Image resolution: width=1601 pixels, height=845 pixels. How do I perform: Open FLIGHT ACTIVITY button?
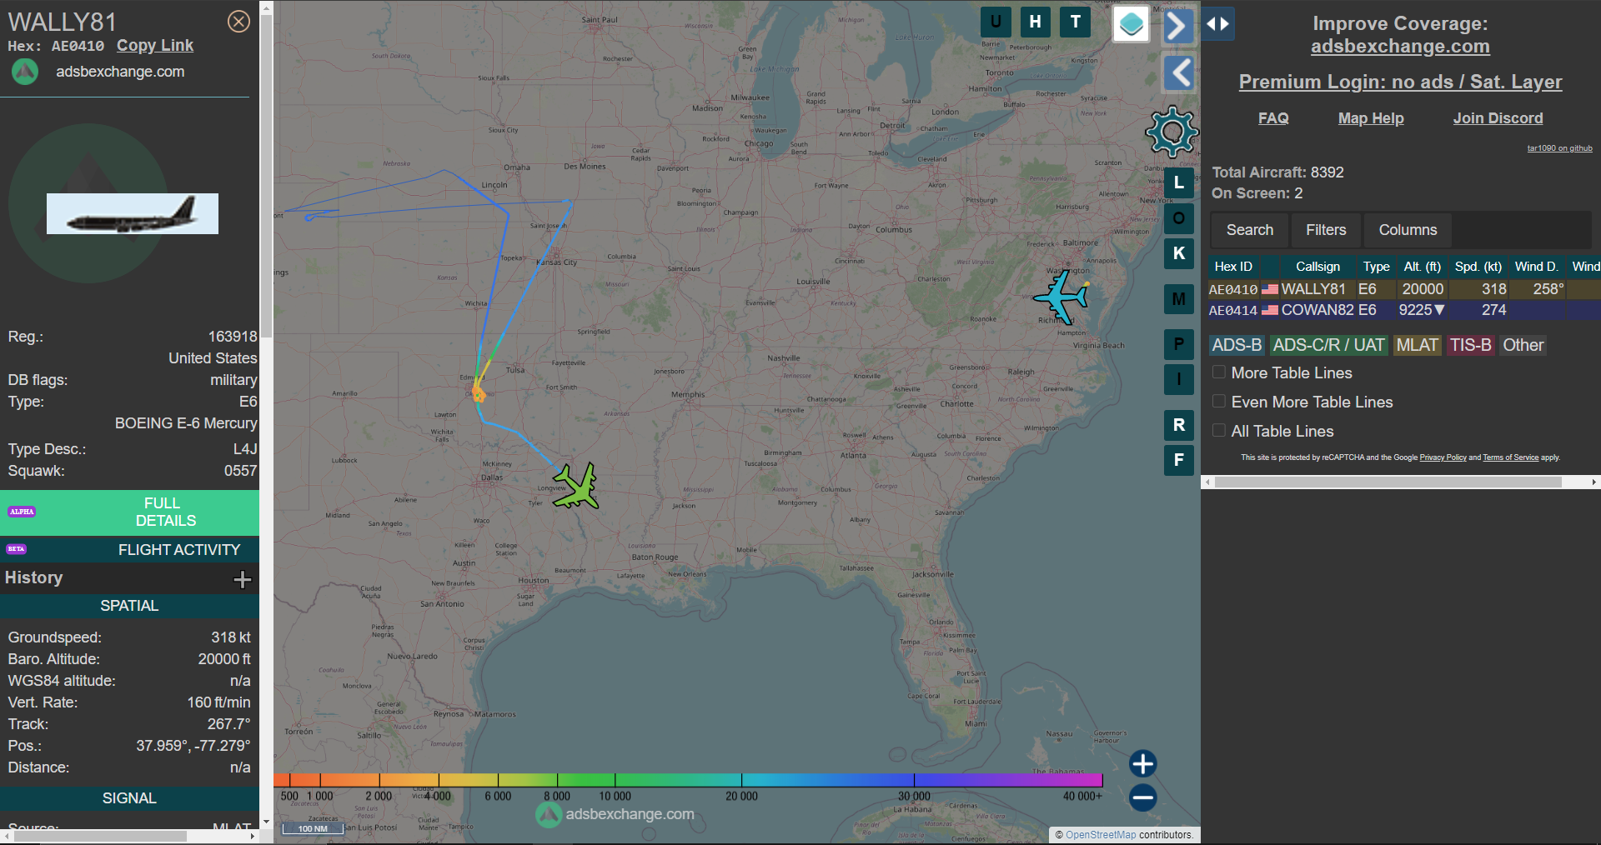tap(129, 549)
